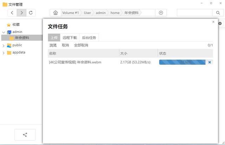Select the 年会资料 folder in the sidebar tree
Image resolution: width=225 pixels, height=145 pixels.
[x=22, y=38]
